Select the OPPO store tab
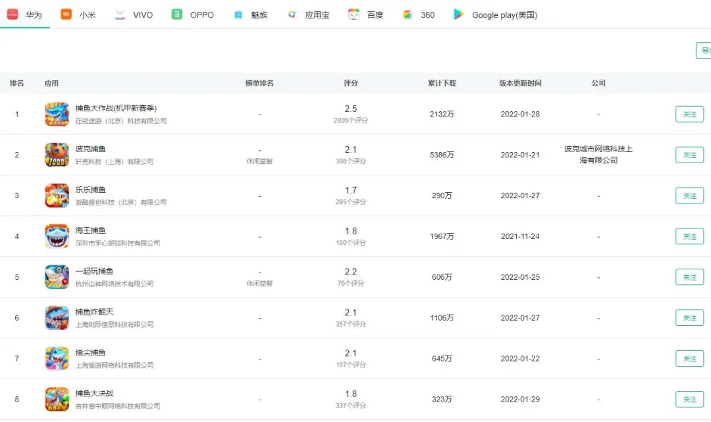Screen dimensions: 711x422 193,14
